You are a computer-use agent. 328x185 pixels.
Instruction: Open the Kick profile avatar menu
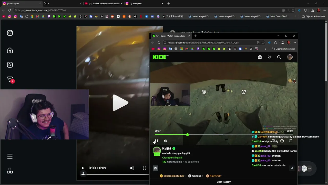tap(290, 57)
